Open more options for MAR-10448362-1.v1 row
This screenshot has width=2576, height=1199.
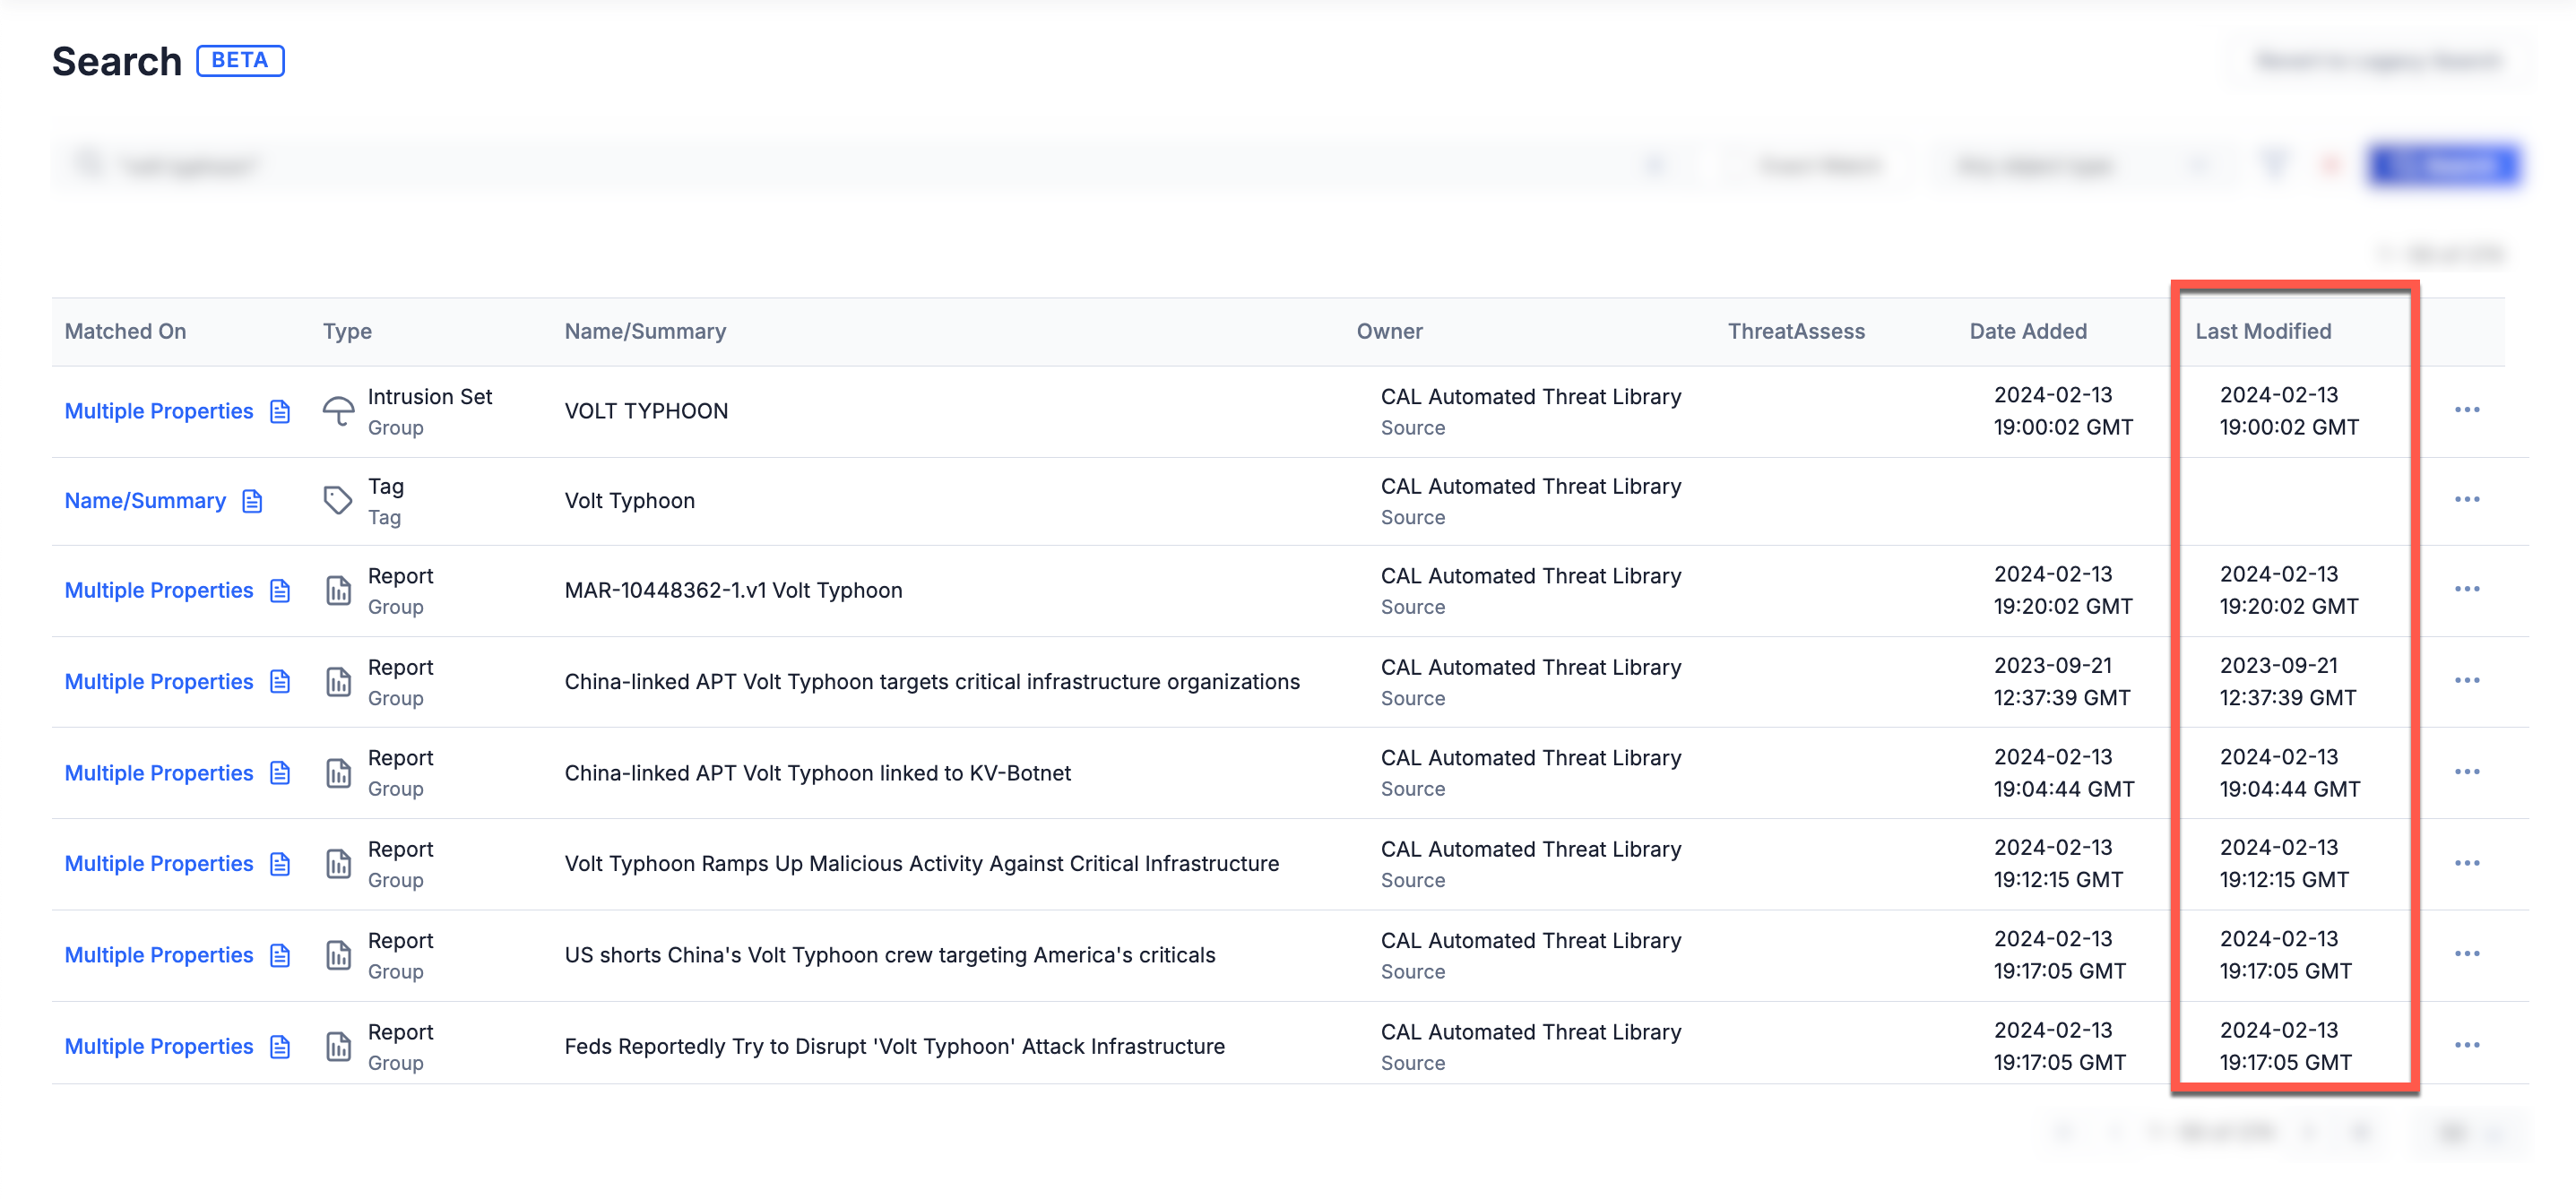coord(2466,589)
